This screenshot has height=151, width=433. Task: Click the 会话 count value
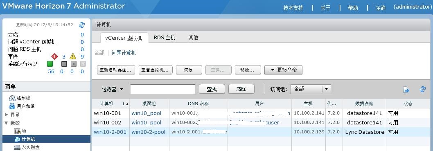pos(82,34)
